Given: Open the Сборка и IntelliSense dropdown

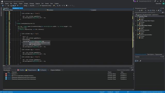Looking at the screenshot, I should 56,70.
